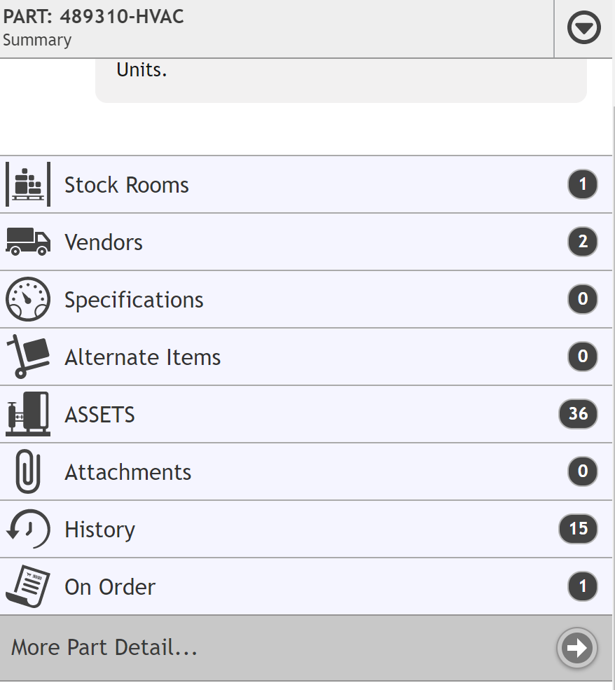The image size is (615, 690).
Task: Click the ASSETS machinery icon
Action: click(28, 414)
